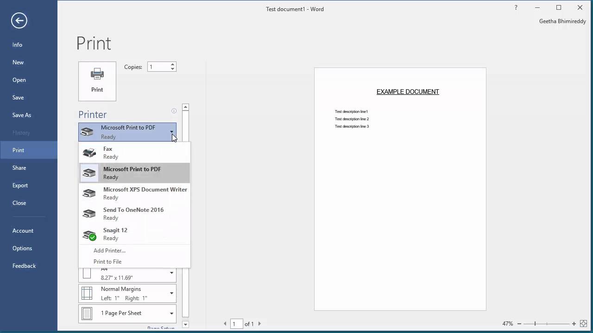593x333 pixels.
Task: Select Microsoft XPS Document Writer printer
Action: [135, 193]
